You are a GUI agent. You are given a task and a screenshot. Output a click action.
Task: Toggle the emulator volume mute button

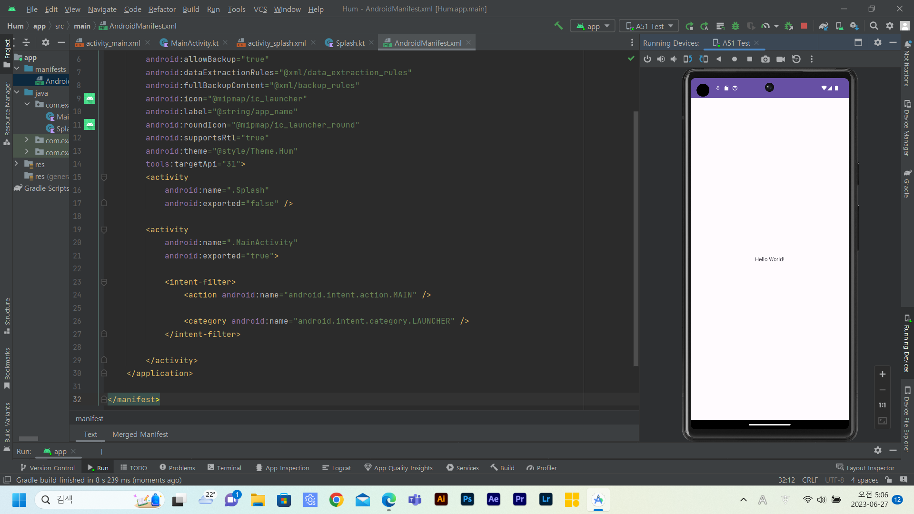tap(674, 59)
